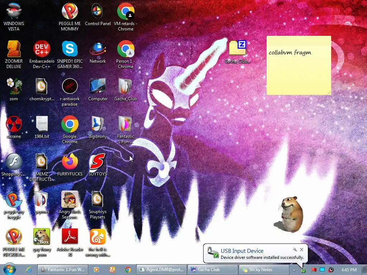Image resolution: width=367 pixels, height=275 pixels.
Task: Open the UC Browser desktop shortcut
Action: [97, 243]
